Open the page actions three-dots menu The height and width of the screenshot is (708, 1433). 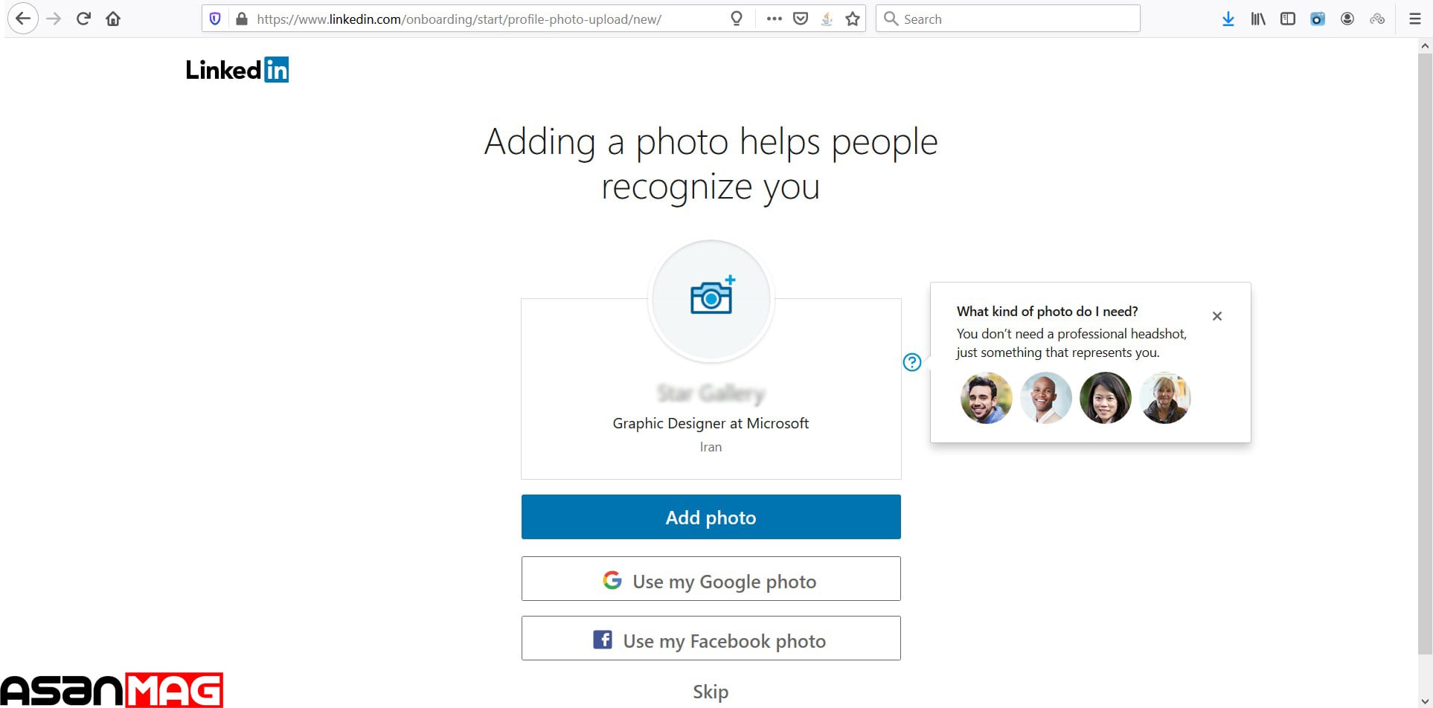pos(774,19)
